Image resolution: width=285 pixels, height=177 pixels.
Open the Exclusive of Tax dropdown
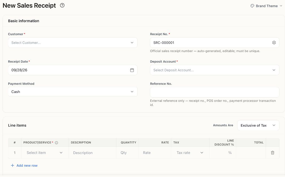point(258,125)
